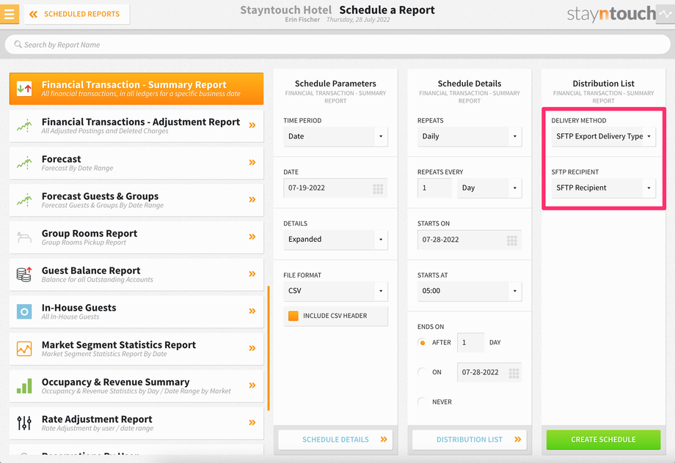This screenshot has width=675, height=463.
Task: Click the Ends After day count field
Action: (470, 343)
